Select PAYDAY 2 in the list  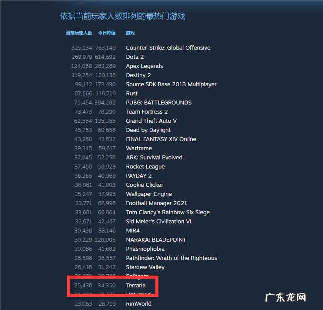pos(138,176)
